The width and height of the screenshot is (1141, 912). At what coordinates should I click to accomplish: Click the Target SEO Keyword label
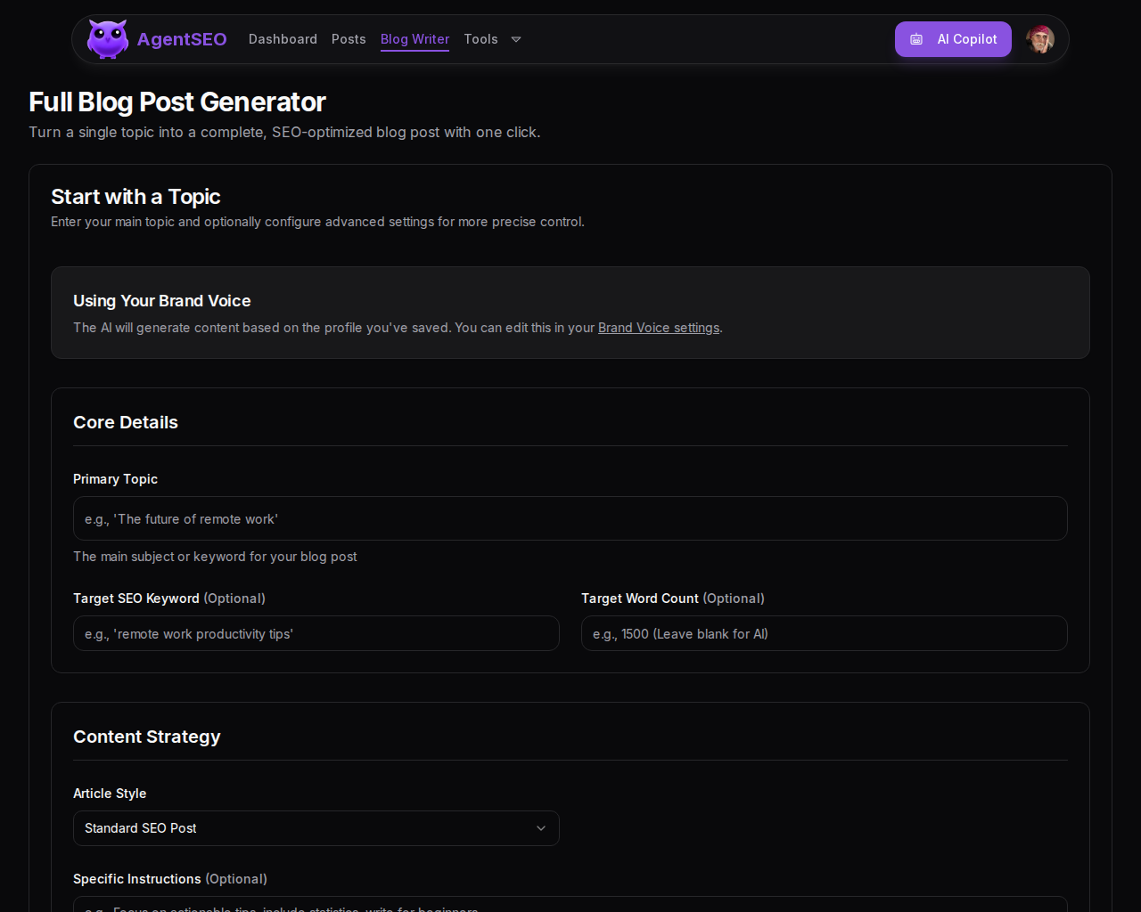coord(136,598)
